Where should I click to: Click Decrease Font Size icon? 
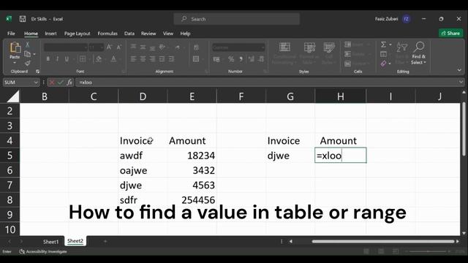click(x=118, y=47)
